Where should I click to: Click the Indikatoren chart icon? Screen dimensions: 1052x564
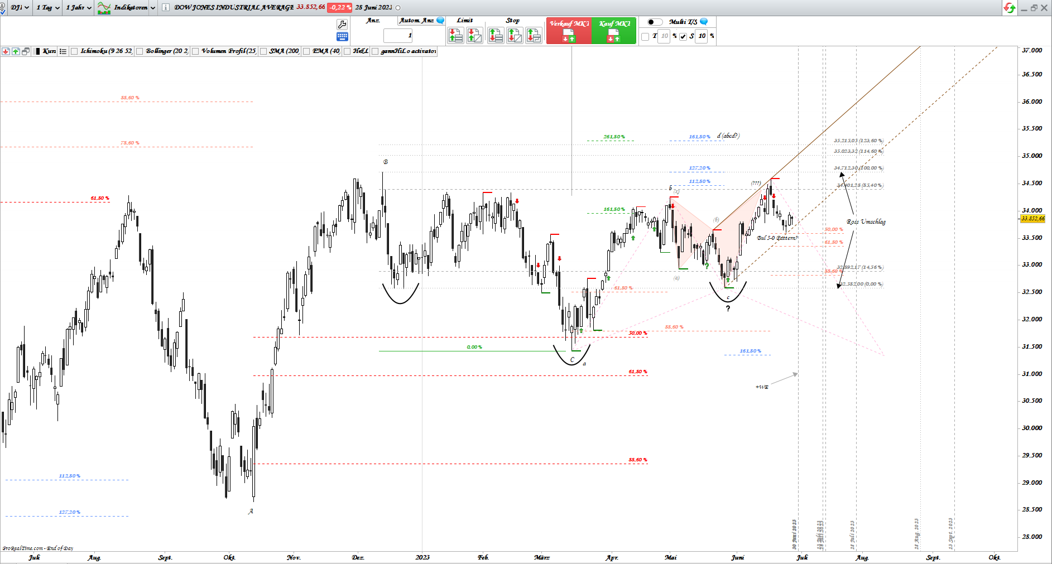pyautogui.click(x=104, y=7)
